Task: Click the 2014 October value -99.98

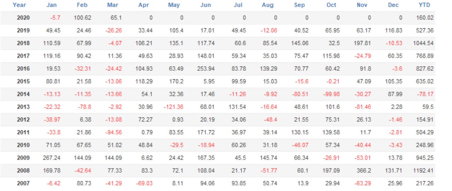Action: tap(331, 94)
